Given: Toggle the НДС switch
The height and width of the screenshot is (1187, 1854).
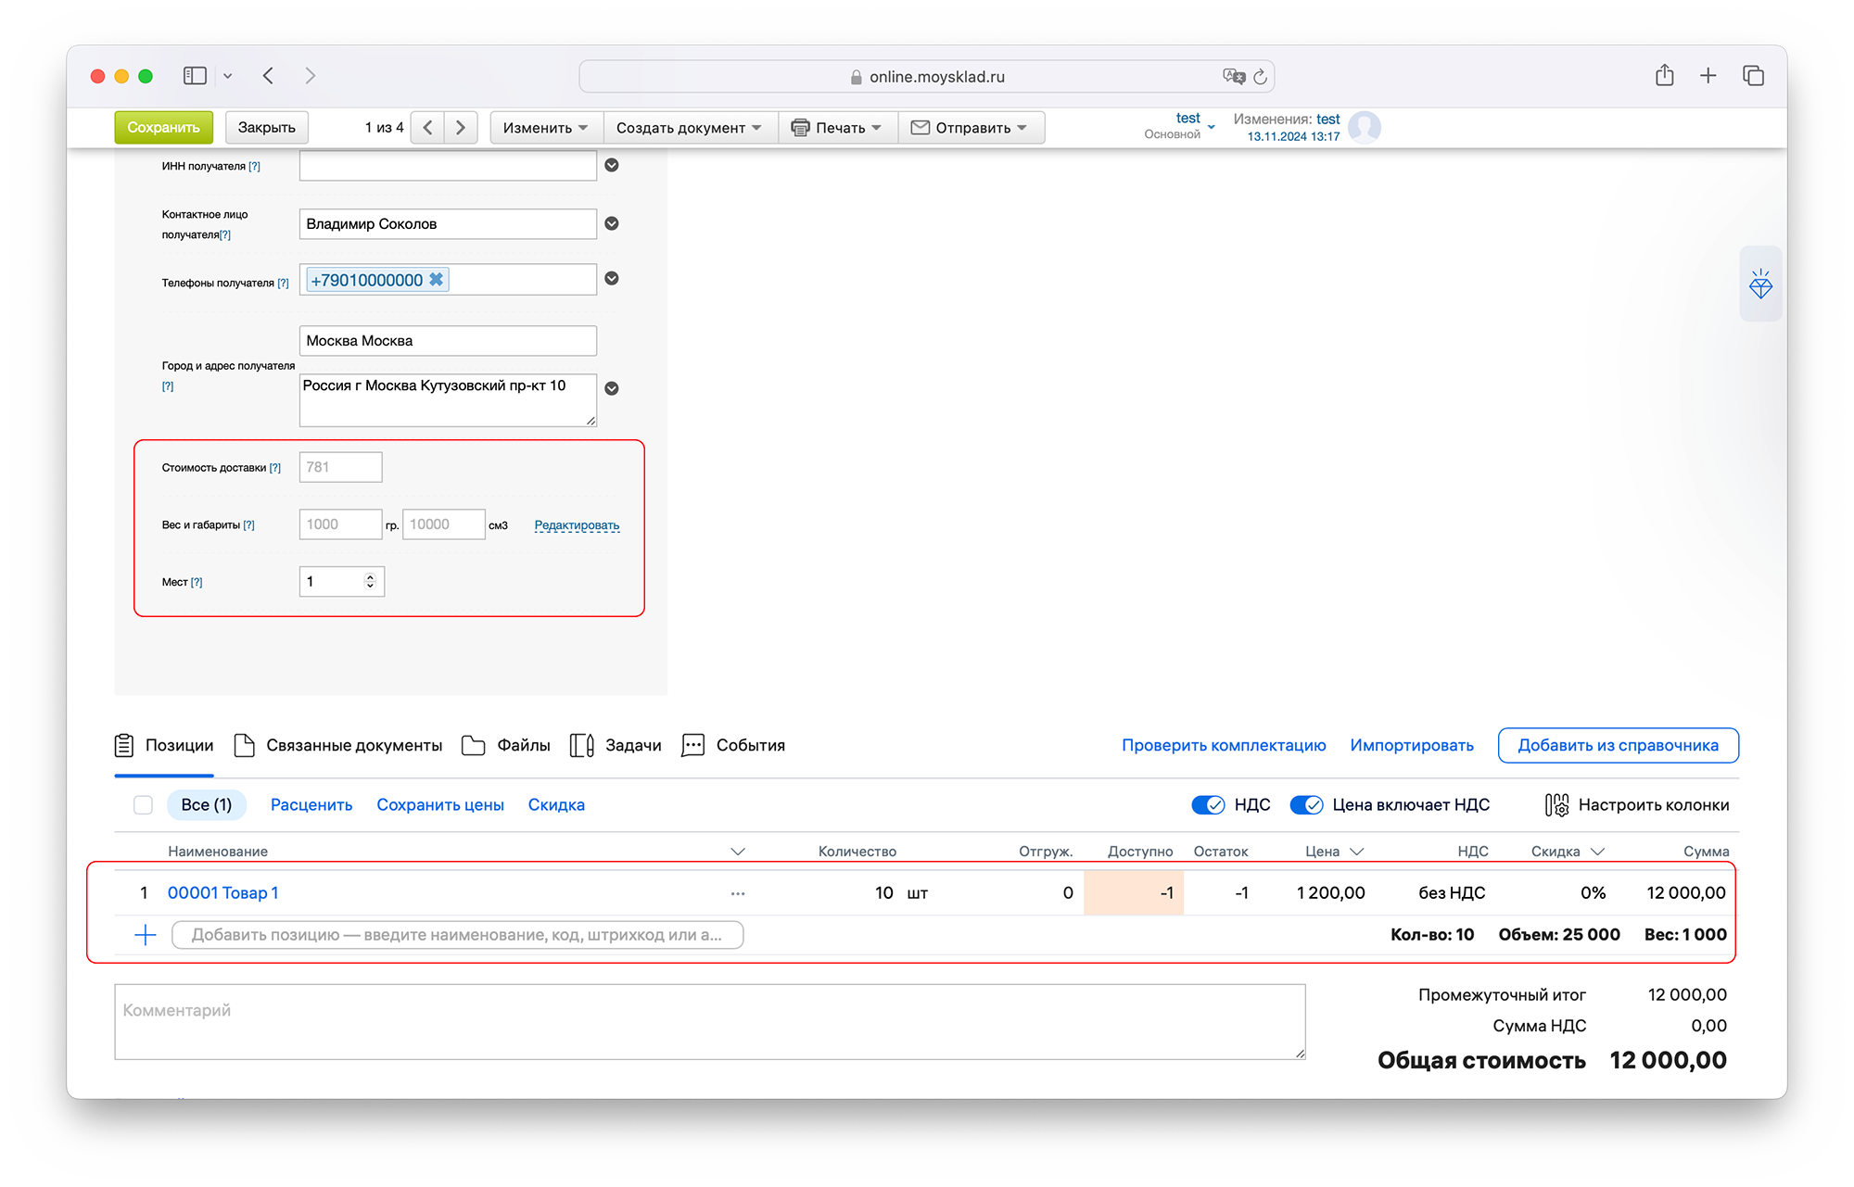Looking at the screenshot, I should click(x=1208, y=805).
